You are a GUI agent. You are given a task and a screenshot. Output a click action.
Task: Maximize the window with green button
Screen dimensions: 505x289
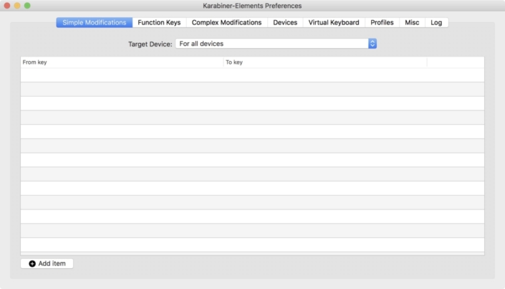tap(27, 6)
